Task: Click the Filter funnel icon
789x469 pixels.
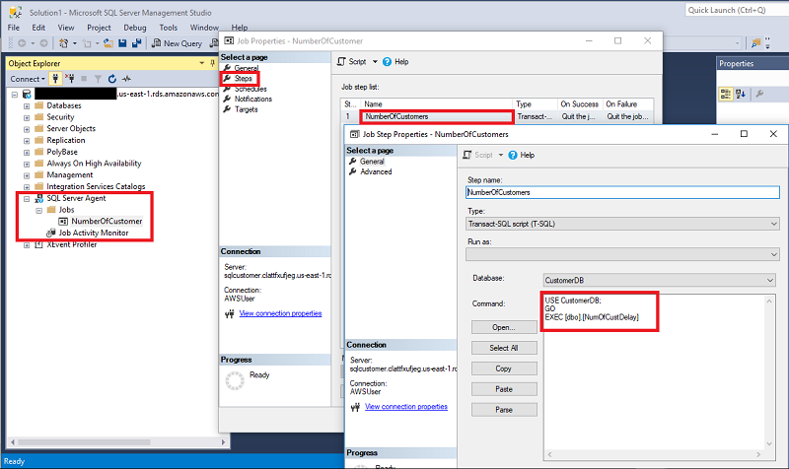Action: [x=98, y=79]
